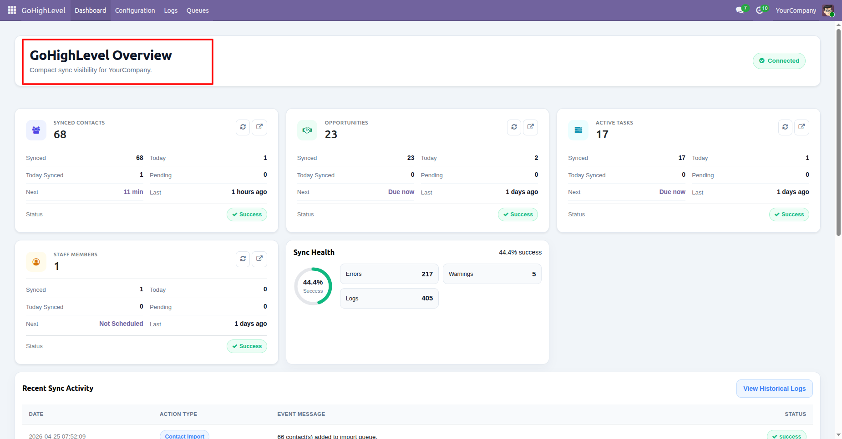Screen dimensions: 842x439
Task: Refresh the Active Tasks card
Action: 785,127
